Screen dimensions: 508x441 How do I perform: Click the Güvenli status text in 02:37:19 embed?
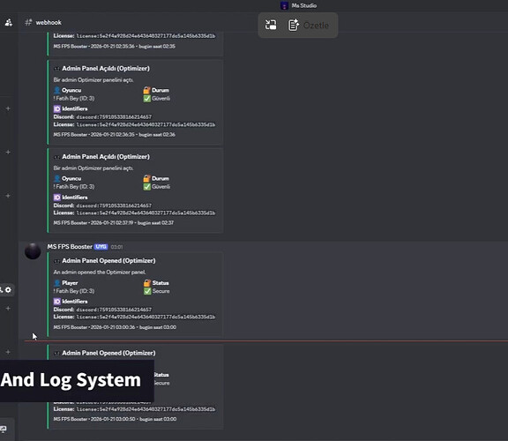[161, 187]
